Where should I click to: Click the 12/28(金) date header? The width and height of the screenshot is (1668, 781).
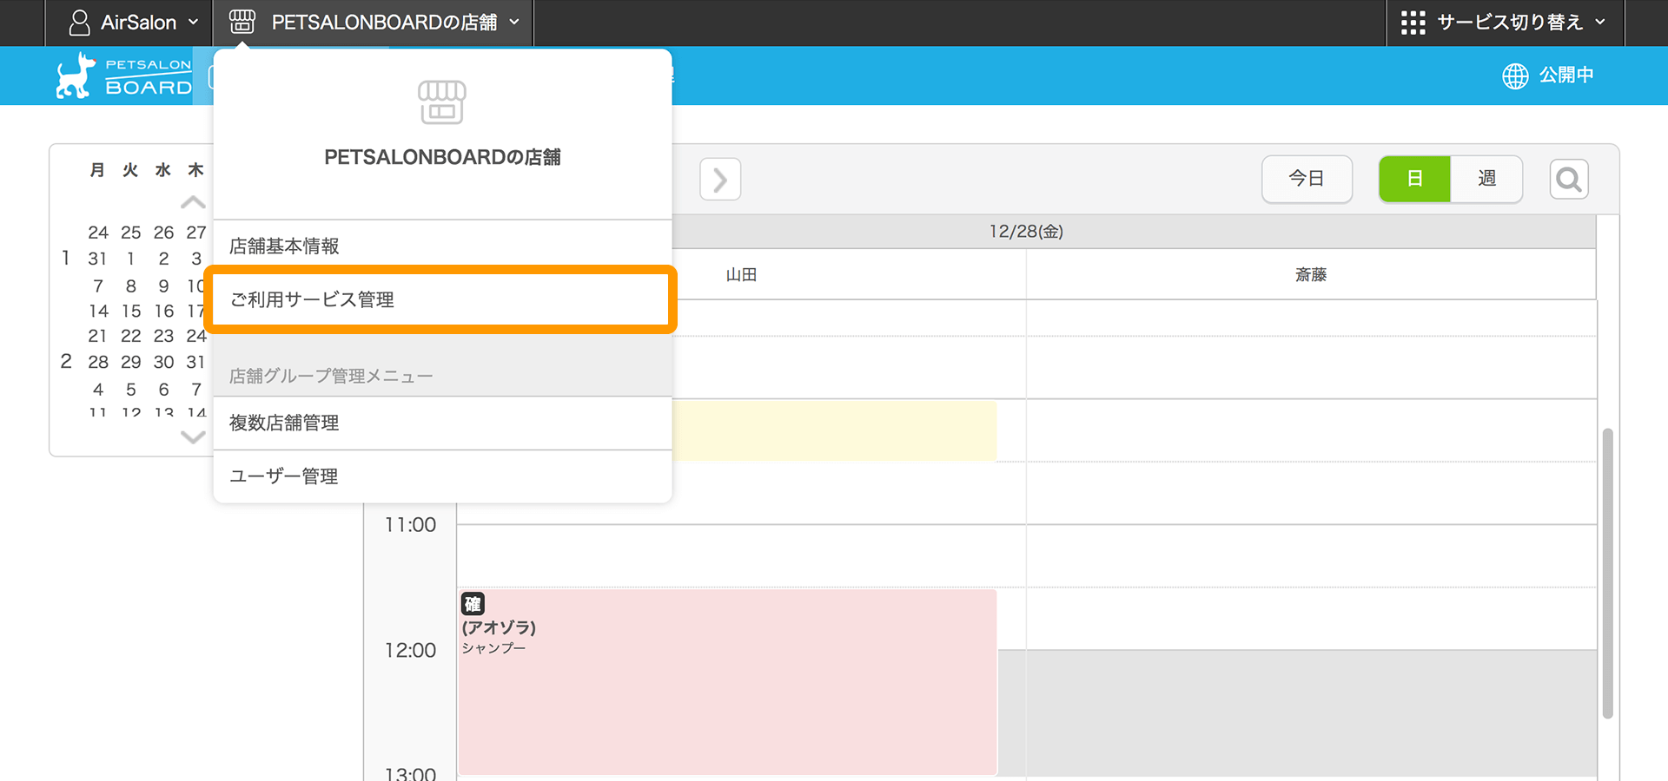coord(1026,232)
